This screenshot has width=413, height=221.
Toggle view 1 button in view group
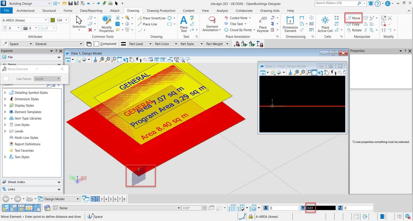tap(92, 199)
